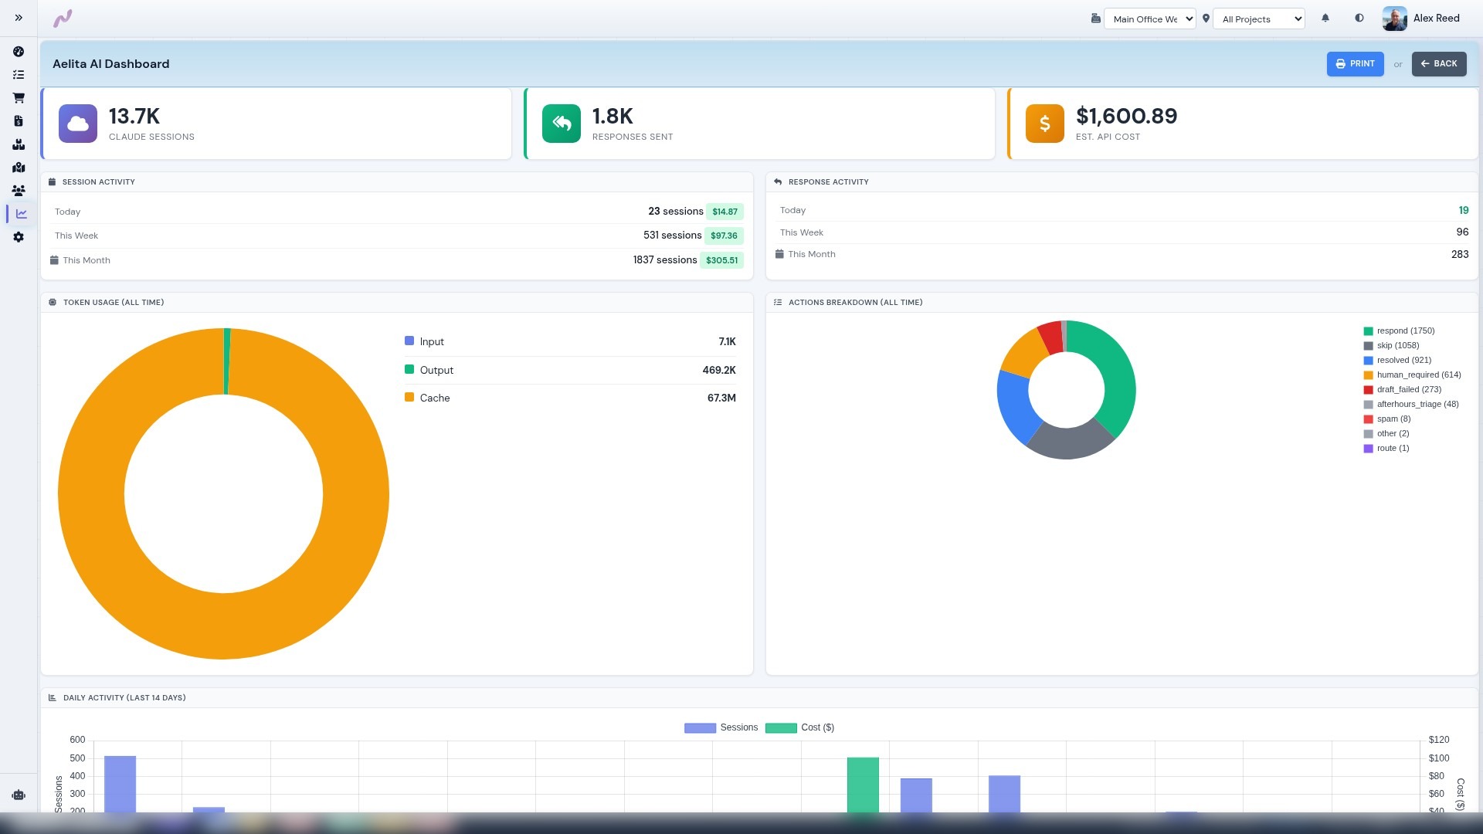Image resolution: width=1483 pixels, height=834 pixels.
Task: Click the Response Activity This Week value 96
Action: point(1463,232)
